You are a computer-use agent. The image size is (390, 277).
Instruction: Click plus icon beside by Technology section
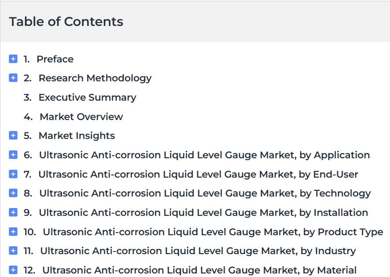tap(13, 193)
